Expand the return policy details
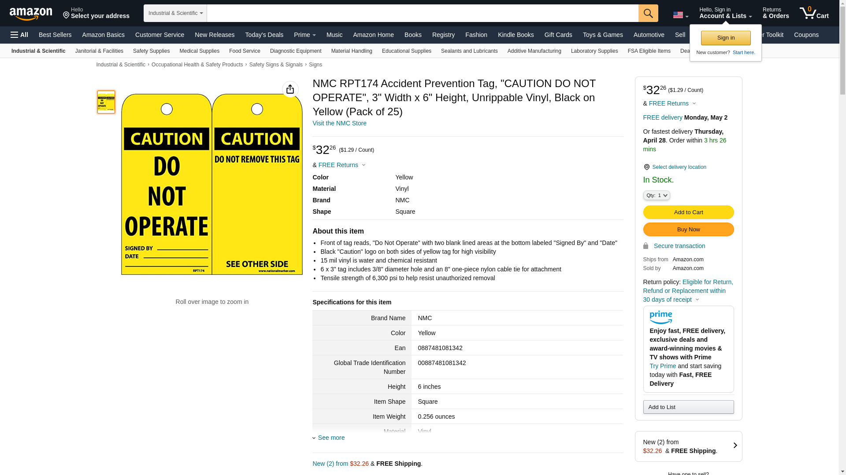 [x=697, y=300]
